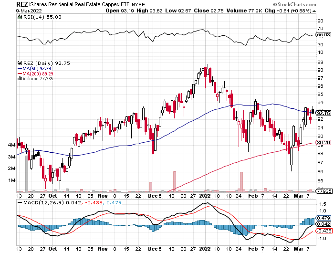The width and height of the screenshot is (334, 253).
Task: Click the 55.03 RSI value tag on right axis
Action: point(324,34)
